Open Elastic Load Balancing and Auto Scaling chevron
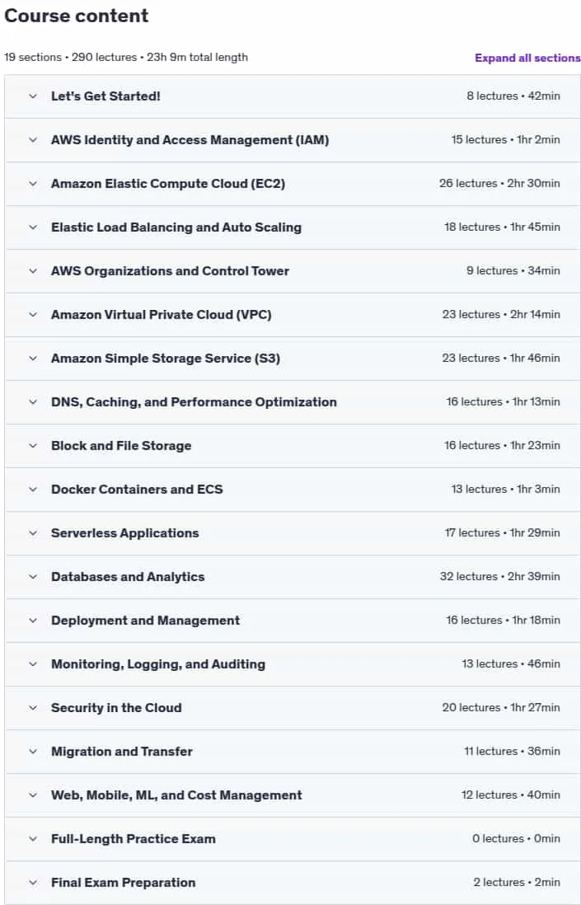This screenshot has width=581, height=905. click(x=33, y=227)
